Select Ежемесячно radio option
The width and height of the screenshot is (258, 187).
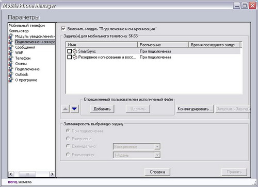pos(68,155)
